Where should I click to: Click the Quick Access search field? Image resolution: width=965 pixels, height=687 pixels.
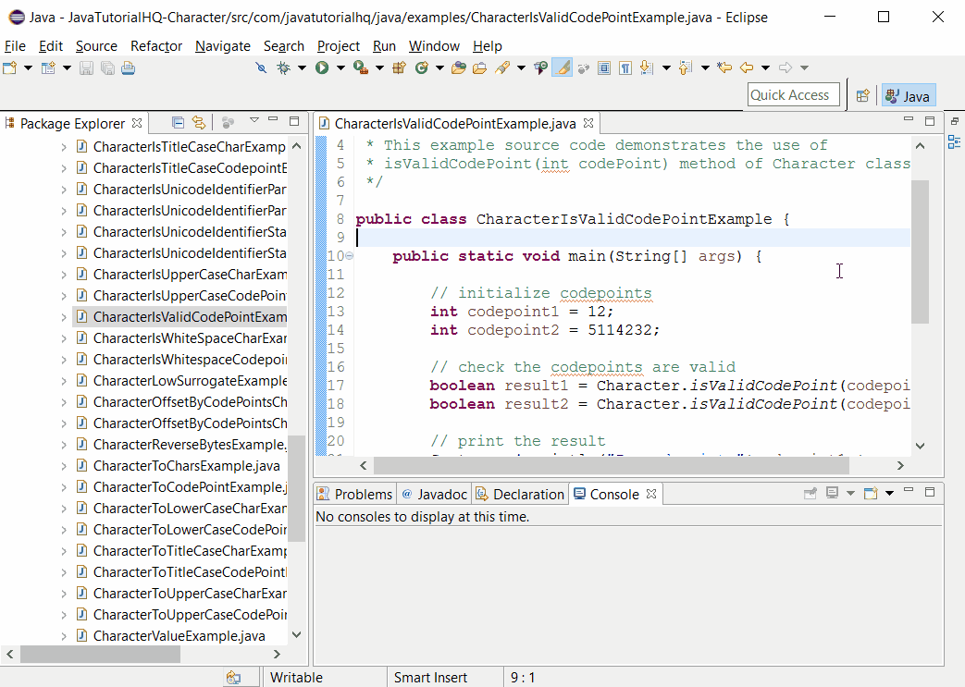[793, 95]
